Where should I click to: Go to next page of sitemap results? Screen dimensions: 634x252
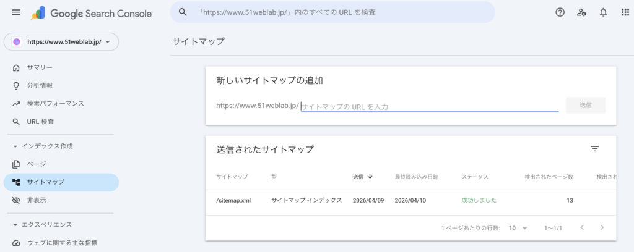(x=601, y=228)
